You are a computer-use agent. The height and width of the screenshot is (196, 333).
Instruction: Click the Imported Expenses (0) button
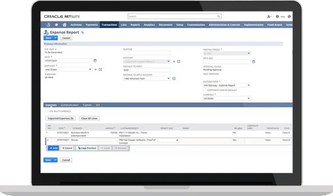tap(61, 118)
